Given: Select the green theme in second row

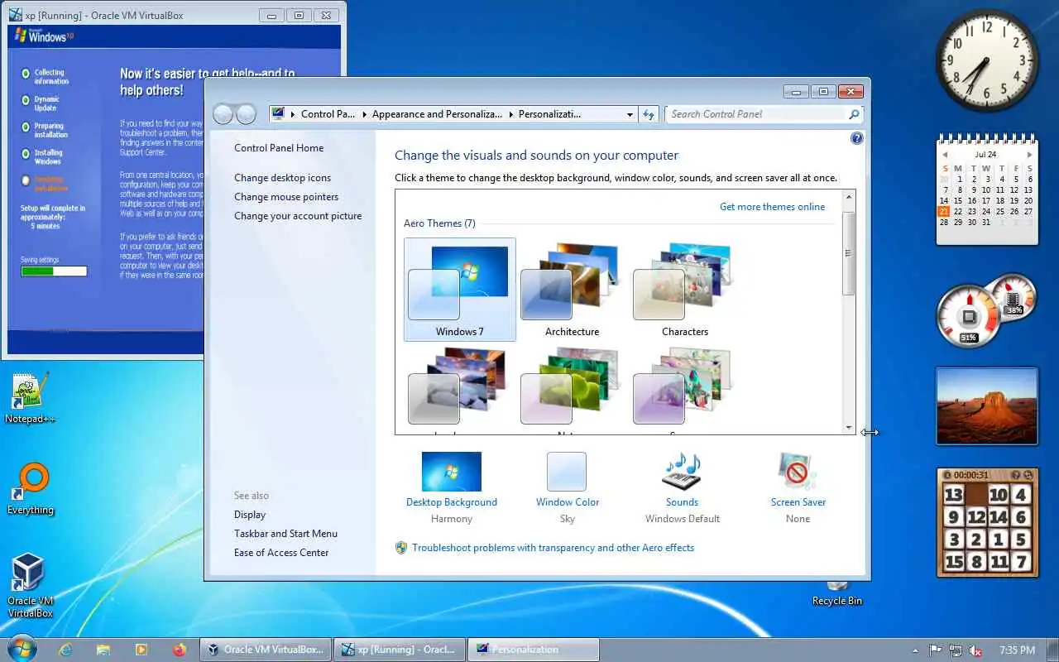Looking at the screenshot, I should [572, 389].
